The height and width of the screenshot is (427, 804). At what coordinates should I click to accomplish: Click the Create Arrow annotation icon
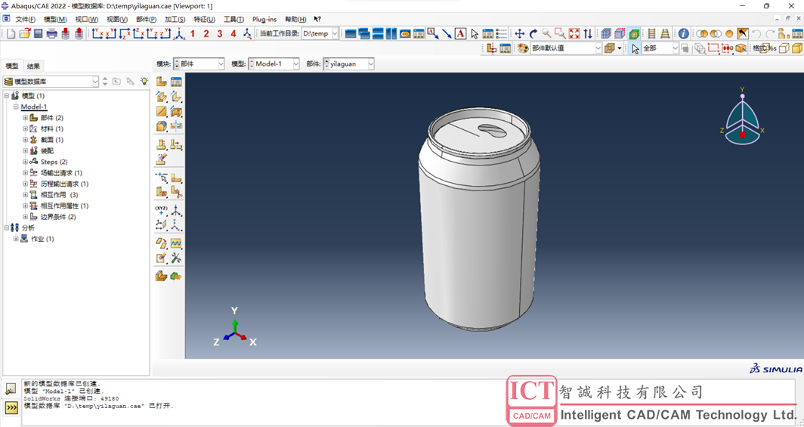click(x=447, y=34)
